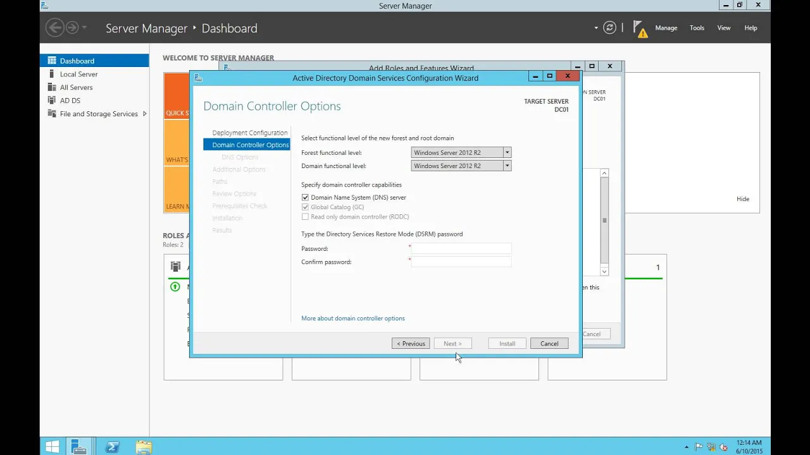
Task: Click the forward navigation arrow in Server Manager
Action: point(72,27)
